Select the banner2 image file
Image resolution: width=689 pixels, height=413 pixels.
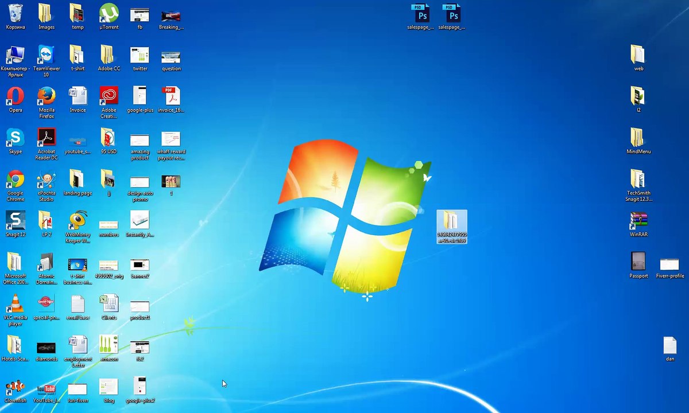pos(140,268)
